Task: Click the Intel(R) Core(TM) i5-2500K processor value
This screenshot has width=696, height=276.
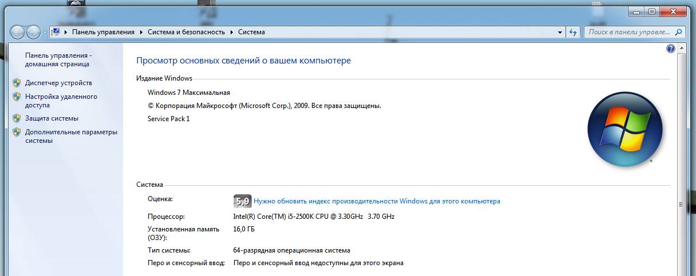Action: click(314, 217)
